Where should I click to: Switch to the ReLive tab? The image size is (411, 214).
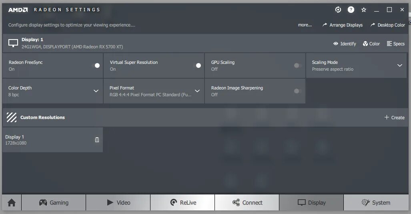point(183,202)
